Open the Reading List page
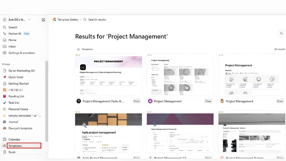The image size is (286, 161). click(16, 96)
